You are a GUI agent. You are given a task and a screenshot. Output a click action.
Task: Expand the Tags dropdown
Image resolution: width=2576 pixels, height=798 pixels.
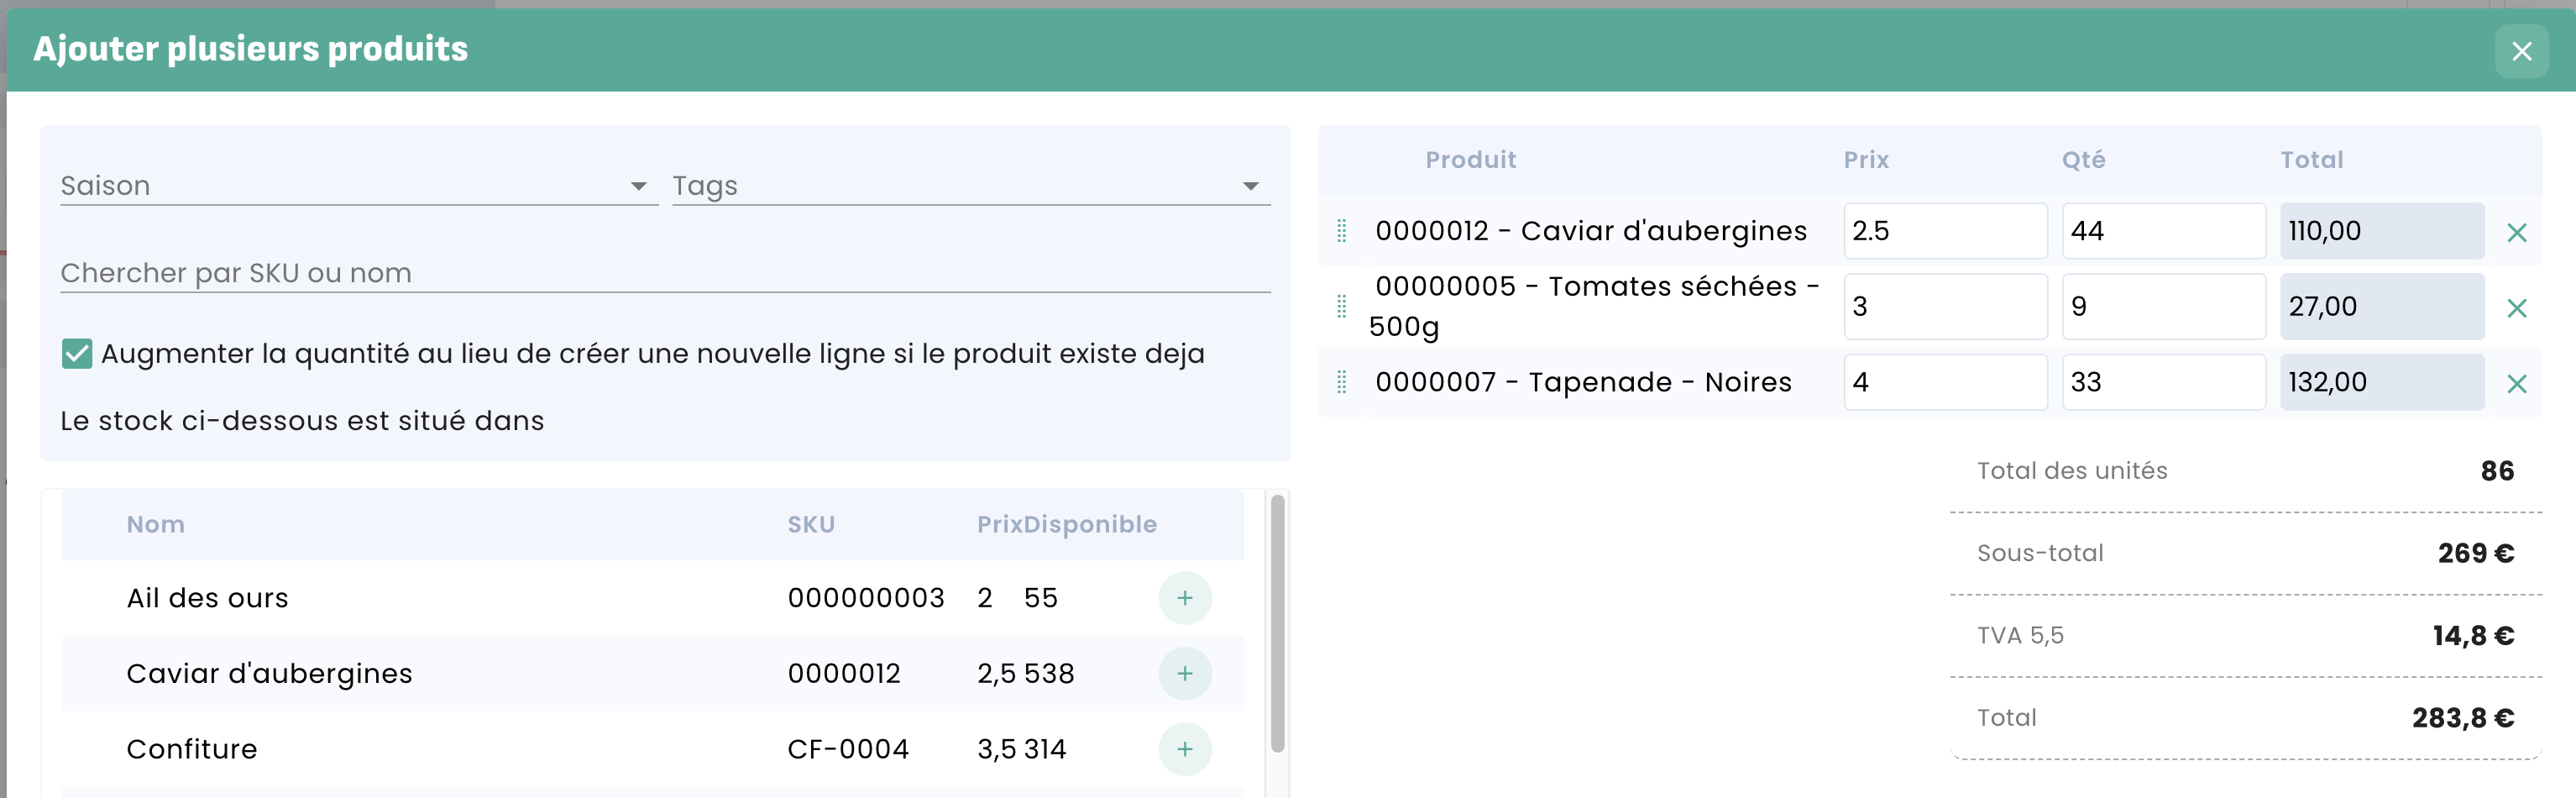coord(970,186)
